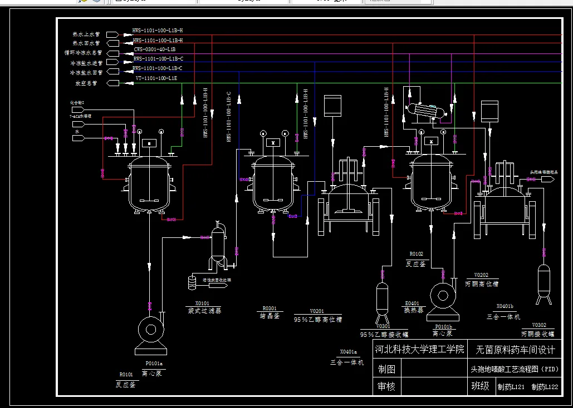Click the R0301 crystallizer vessel symbol
This screenshot has width=573, height=408.
click(274, 186)
